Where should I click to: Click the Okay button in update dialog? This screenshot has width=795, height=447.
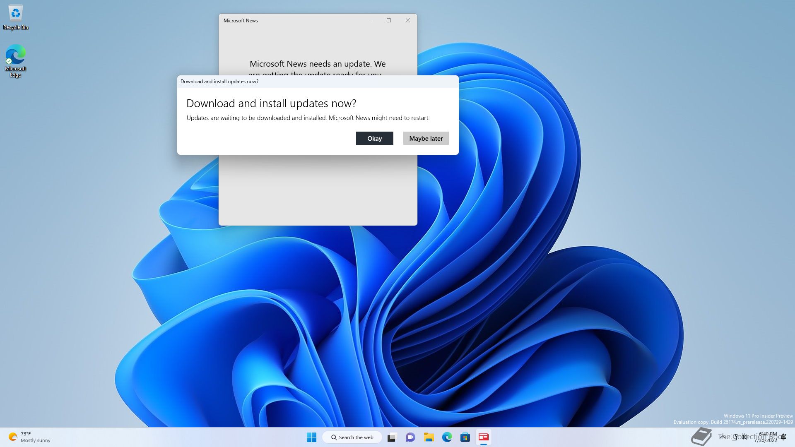(x=374, y=138)
